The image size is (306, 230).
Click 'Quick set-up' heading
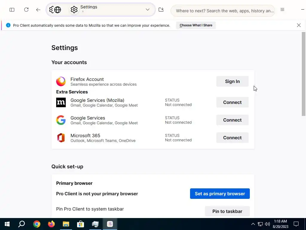(67, 167)
